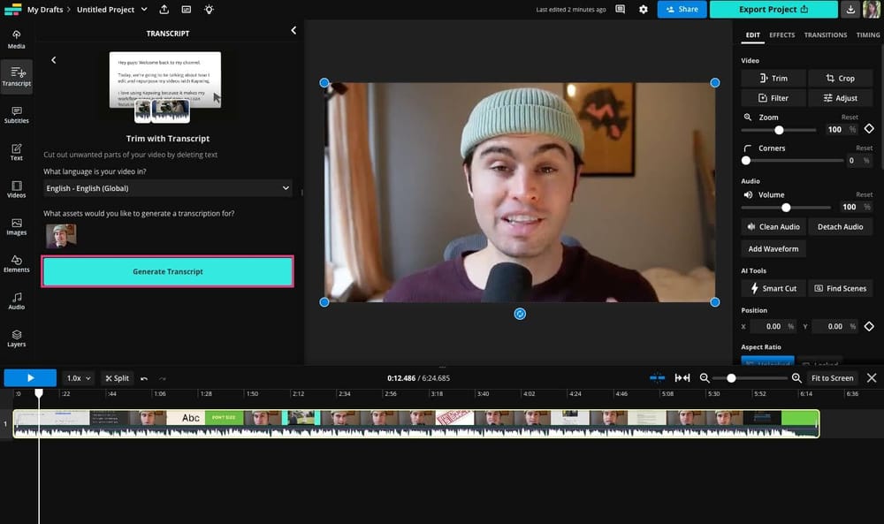This screenshot has width=884, height=524.
Task: Select the video thumbnail asset for transcription
Action: point(61,235)
